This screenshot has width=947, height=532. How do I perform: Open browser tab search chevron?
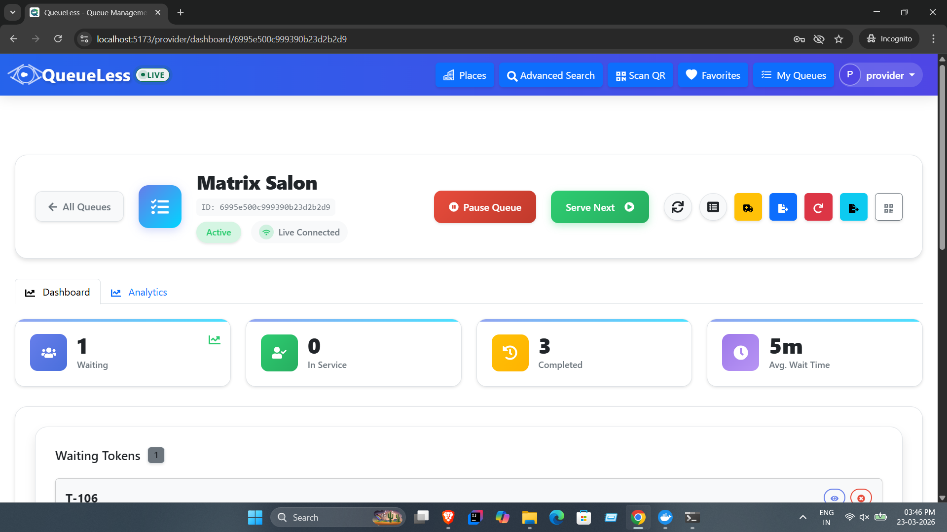click(13, 12)
